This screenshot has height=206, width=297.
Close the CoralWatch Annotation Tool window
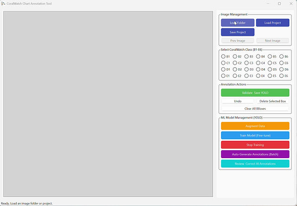click(291, 4)
